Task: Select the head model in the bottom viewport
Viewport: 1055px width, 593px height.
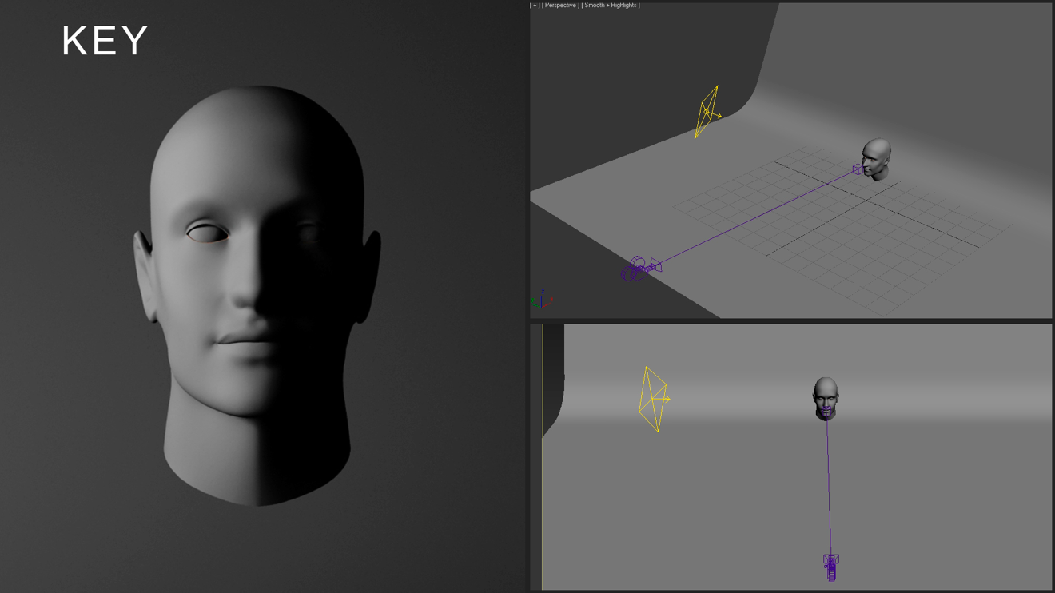Action: pyautogui.click(x=826, y=398)
